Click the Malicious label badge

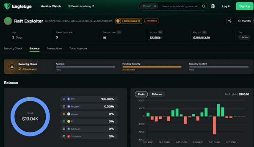coord(152,21)
